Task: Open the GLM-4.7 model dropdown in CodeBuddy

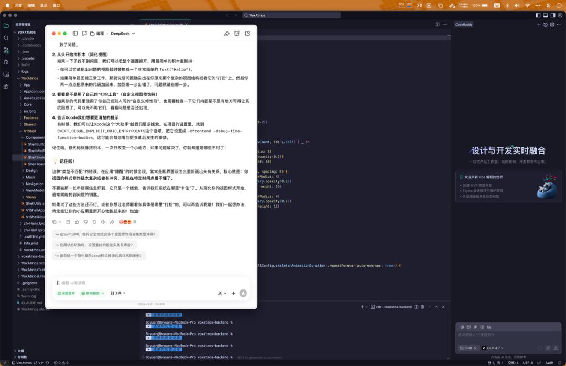Action: [x=493, y=348]
